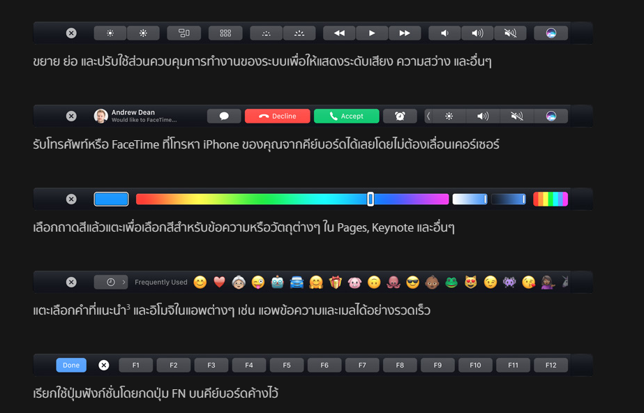This screenshot has width=644, height=413.
Task: Decline the call from Andrew Dean
Action: [277, 116]
